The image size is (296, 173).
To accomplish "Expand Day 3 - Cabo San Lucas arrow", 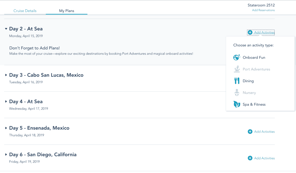I will click(6, 75).
